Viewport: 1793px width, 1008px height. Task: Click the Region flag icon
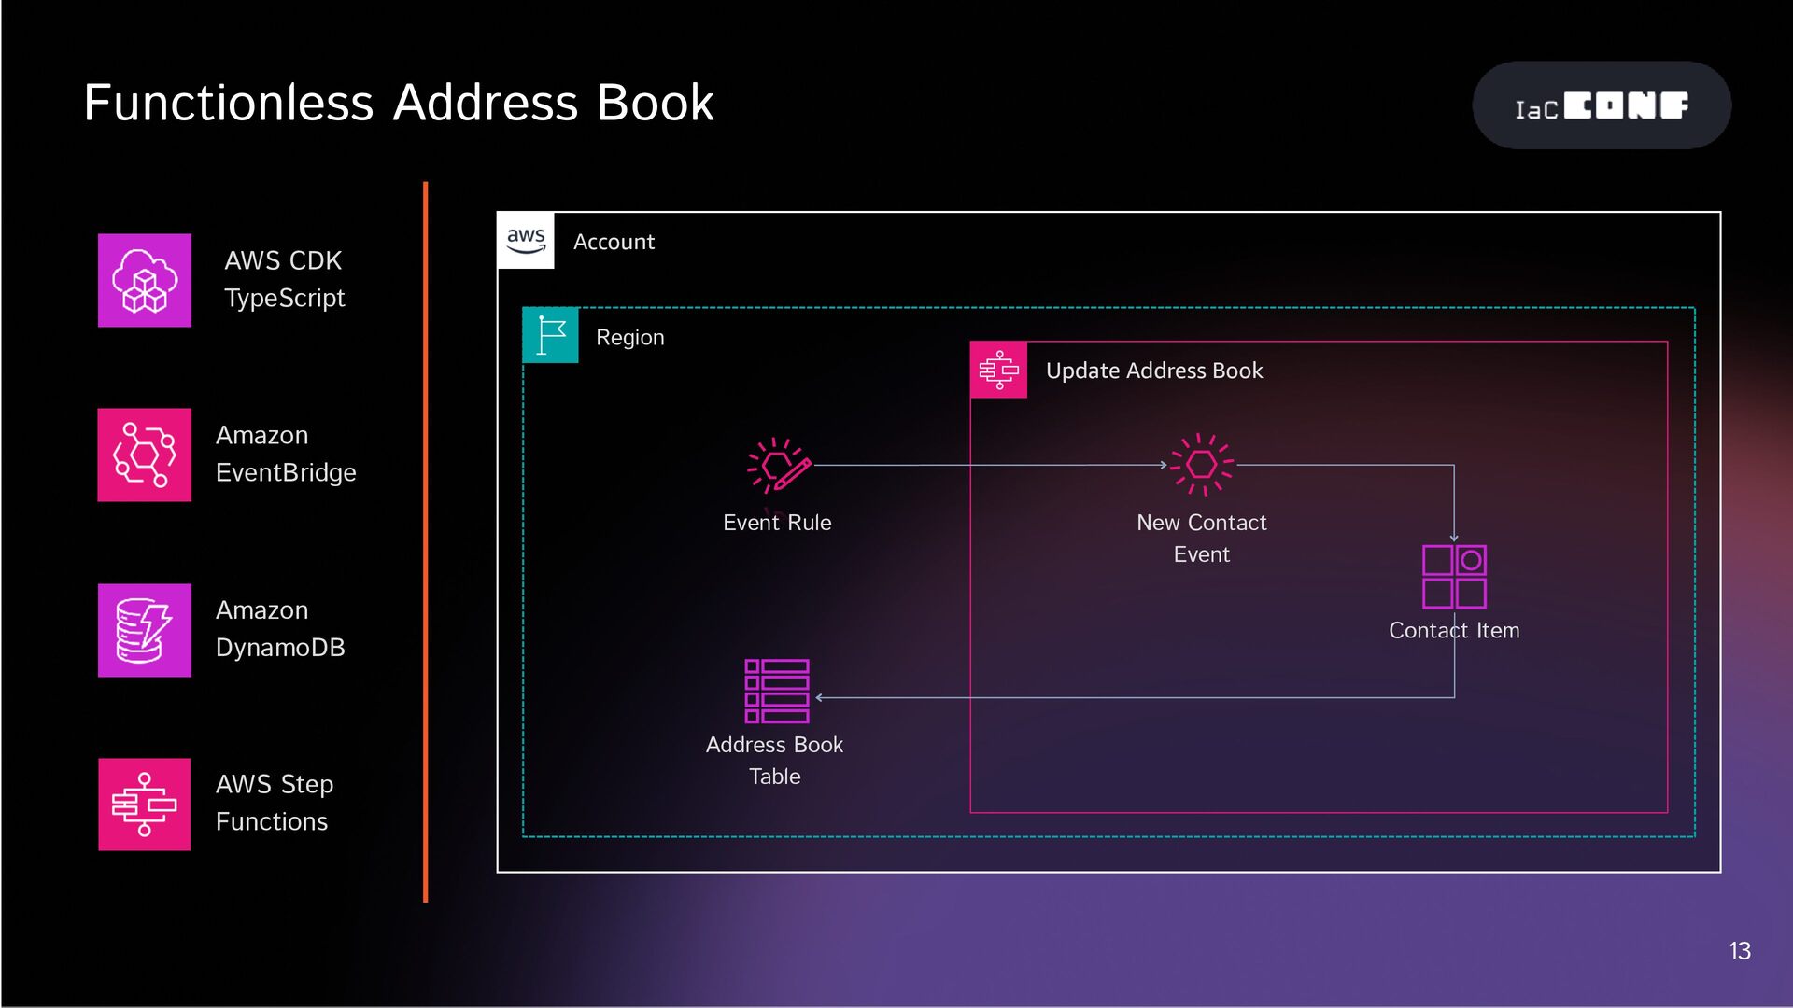click(550, 335)
